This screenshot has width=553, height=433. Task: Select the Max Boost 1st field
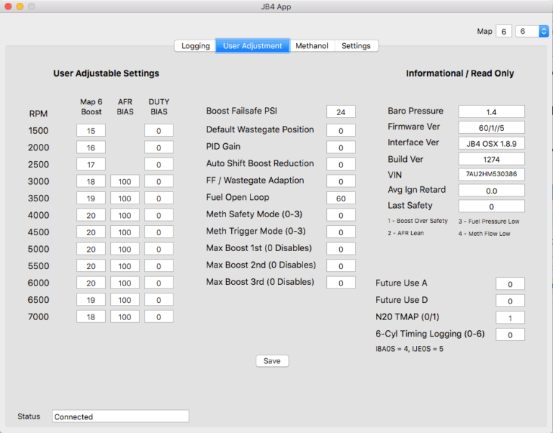pos(341,249)
